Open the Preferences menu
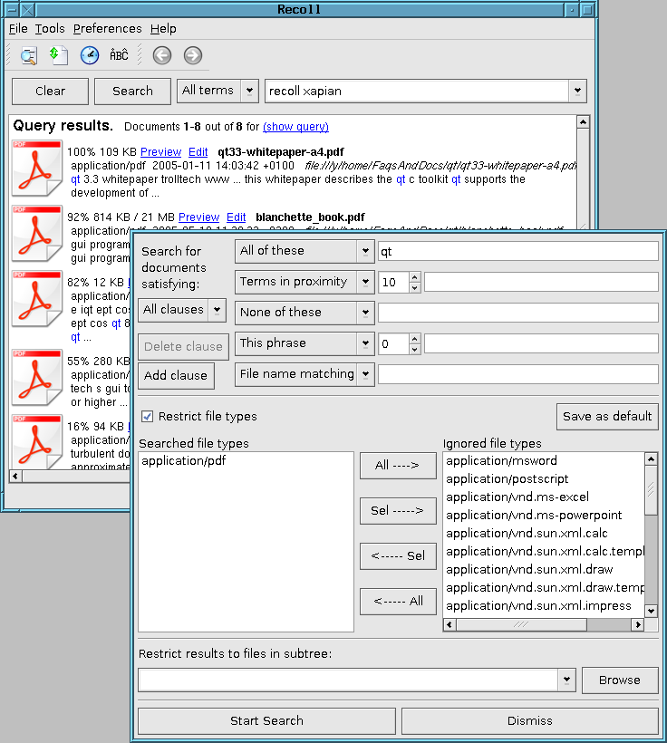 click(x=107, y=29)
